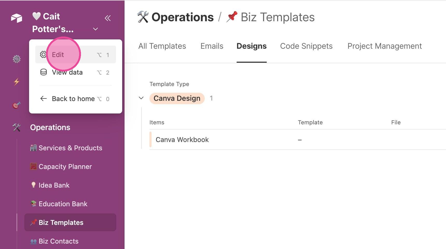This screenshot has height=249, width=446.
Task: Open Services & Products page in sidebar
Action: coord(66,148)
